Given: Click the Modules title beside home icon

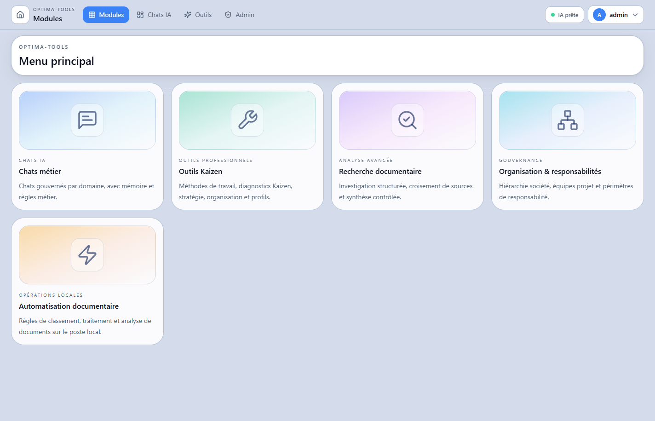Looking at the screenshot, I should (47, 19).
